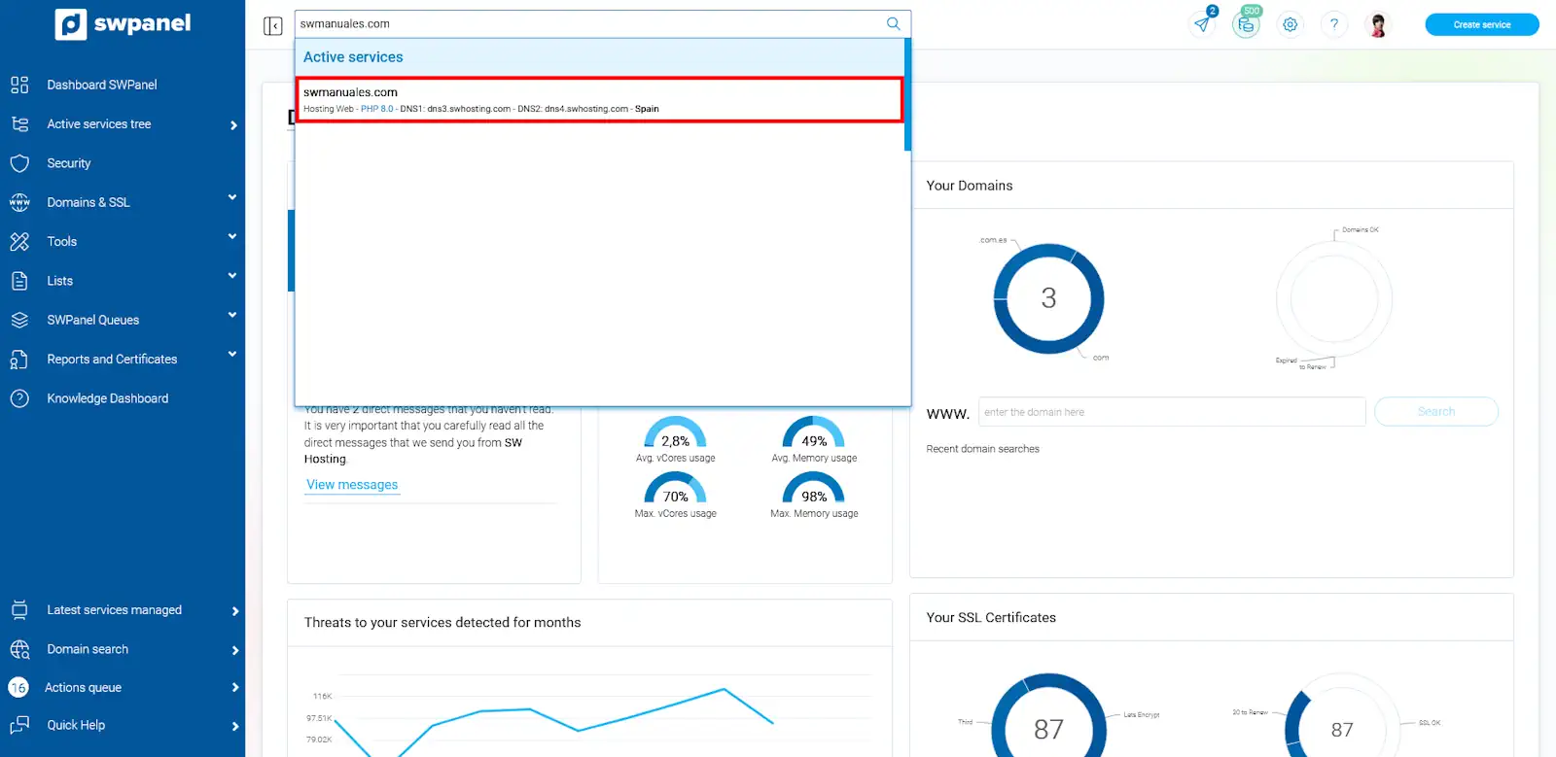Click the domain search input field
1556x757 pixels.
pyautogui.click(x=1171, y=412)
